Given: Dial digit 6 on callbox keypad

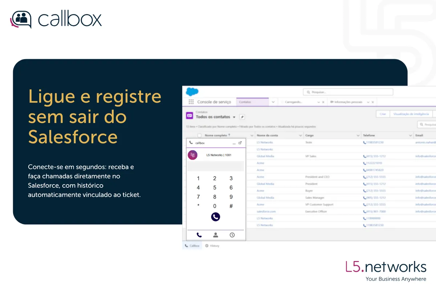Looking at the screenshot, I should point(231,188).
